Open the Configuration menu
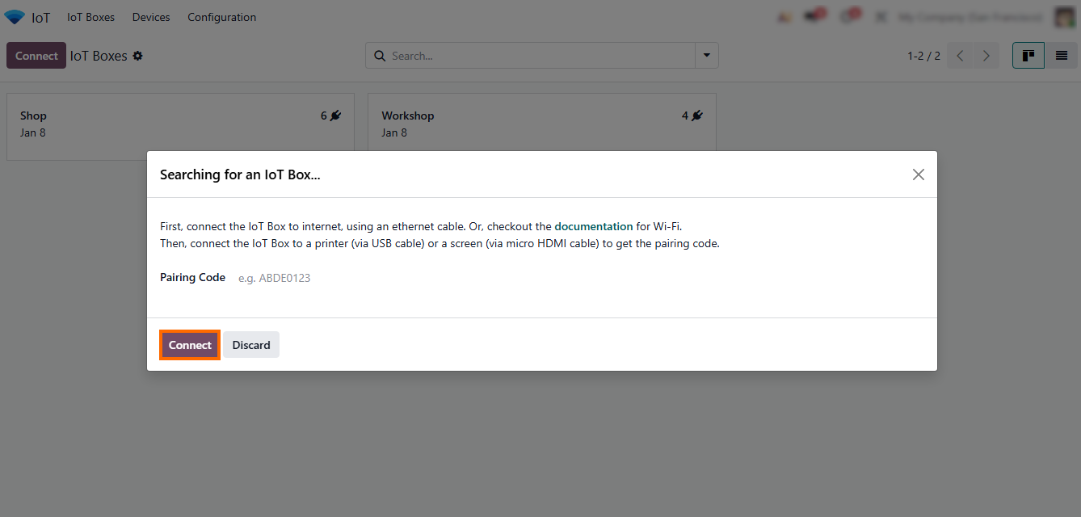Screen dimensions: 1081x517 [221, 17]
